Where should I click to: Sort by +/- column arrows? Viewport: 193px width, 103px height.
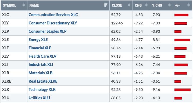click(x=188, y=5)
